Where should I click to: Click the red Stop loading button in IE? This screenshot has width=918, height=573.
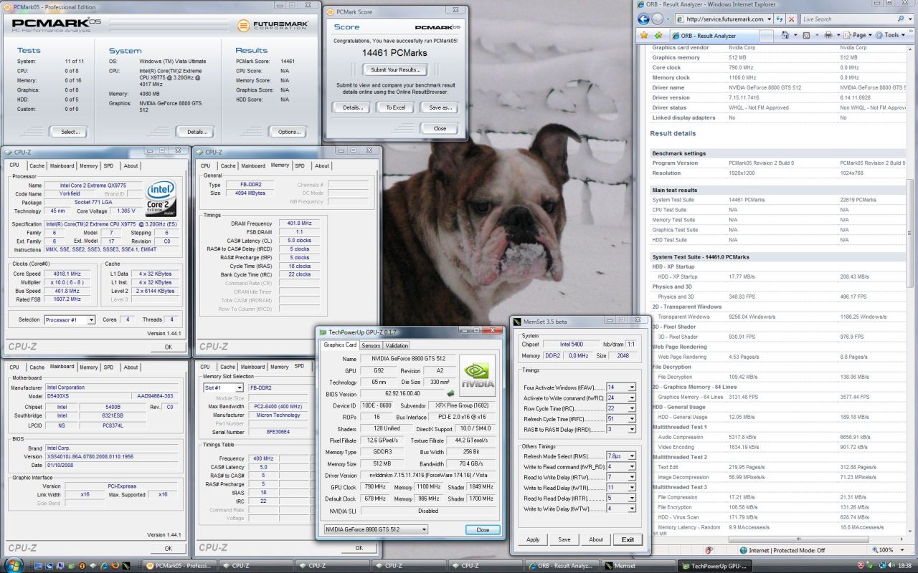[x=791, y=19]
